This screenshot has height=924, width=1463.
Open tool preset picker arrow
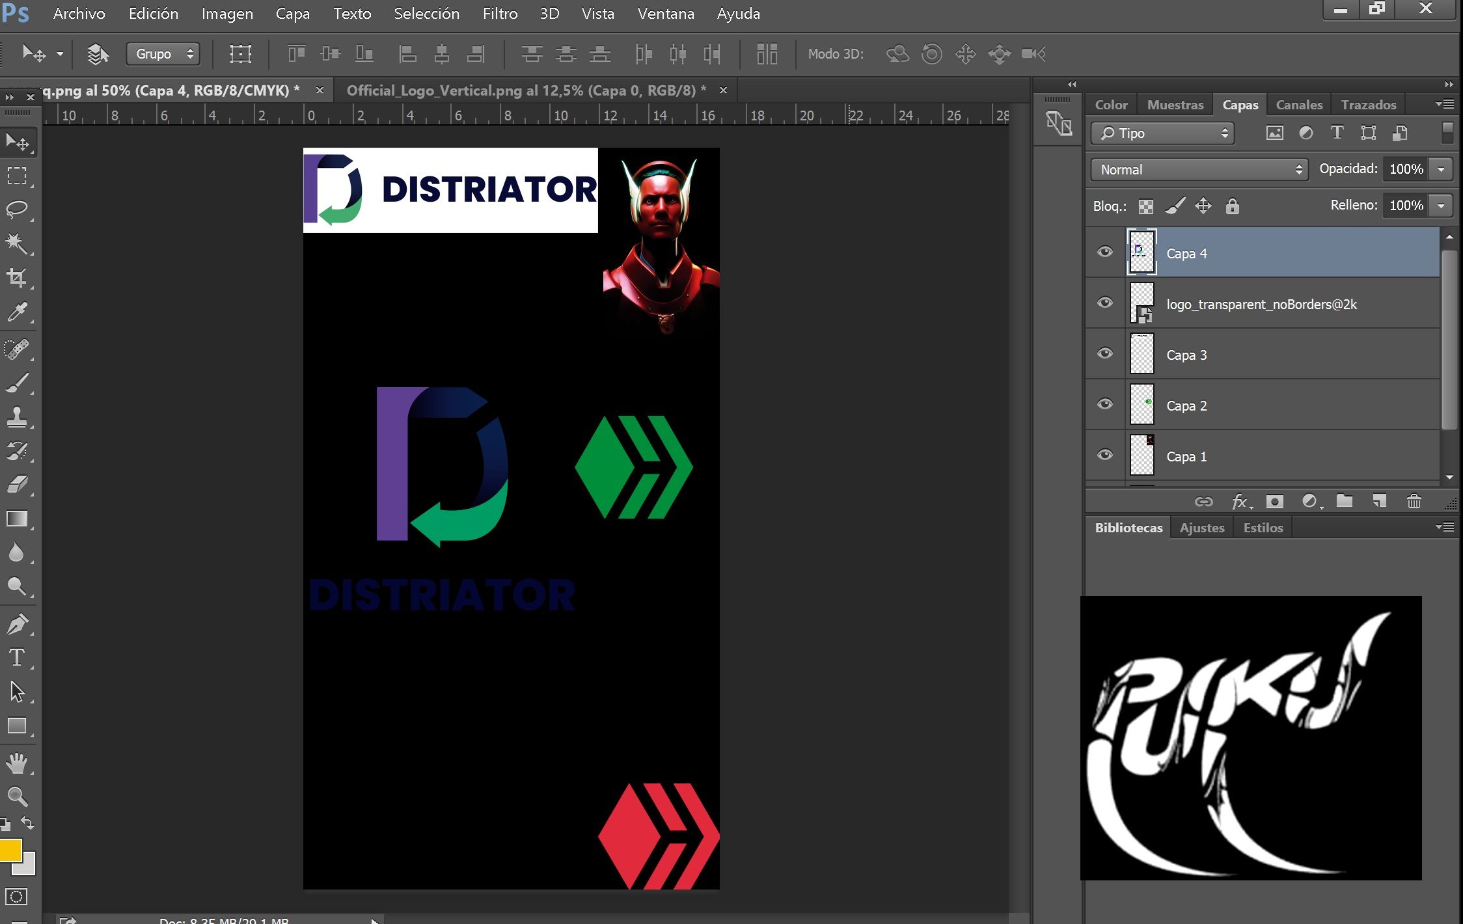click(x=60, y=54)
